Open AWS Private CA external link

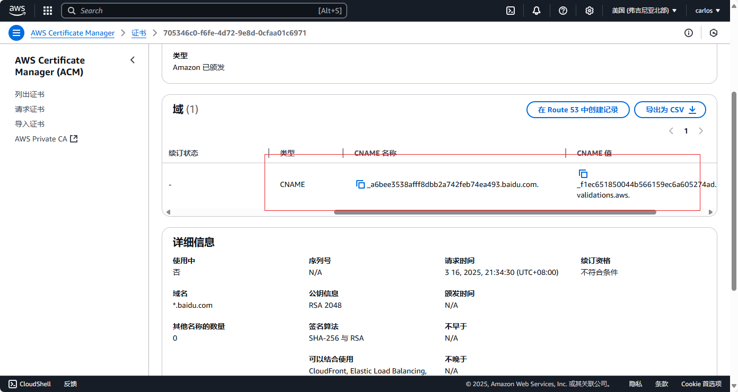46,139
